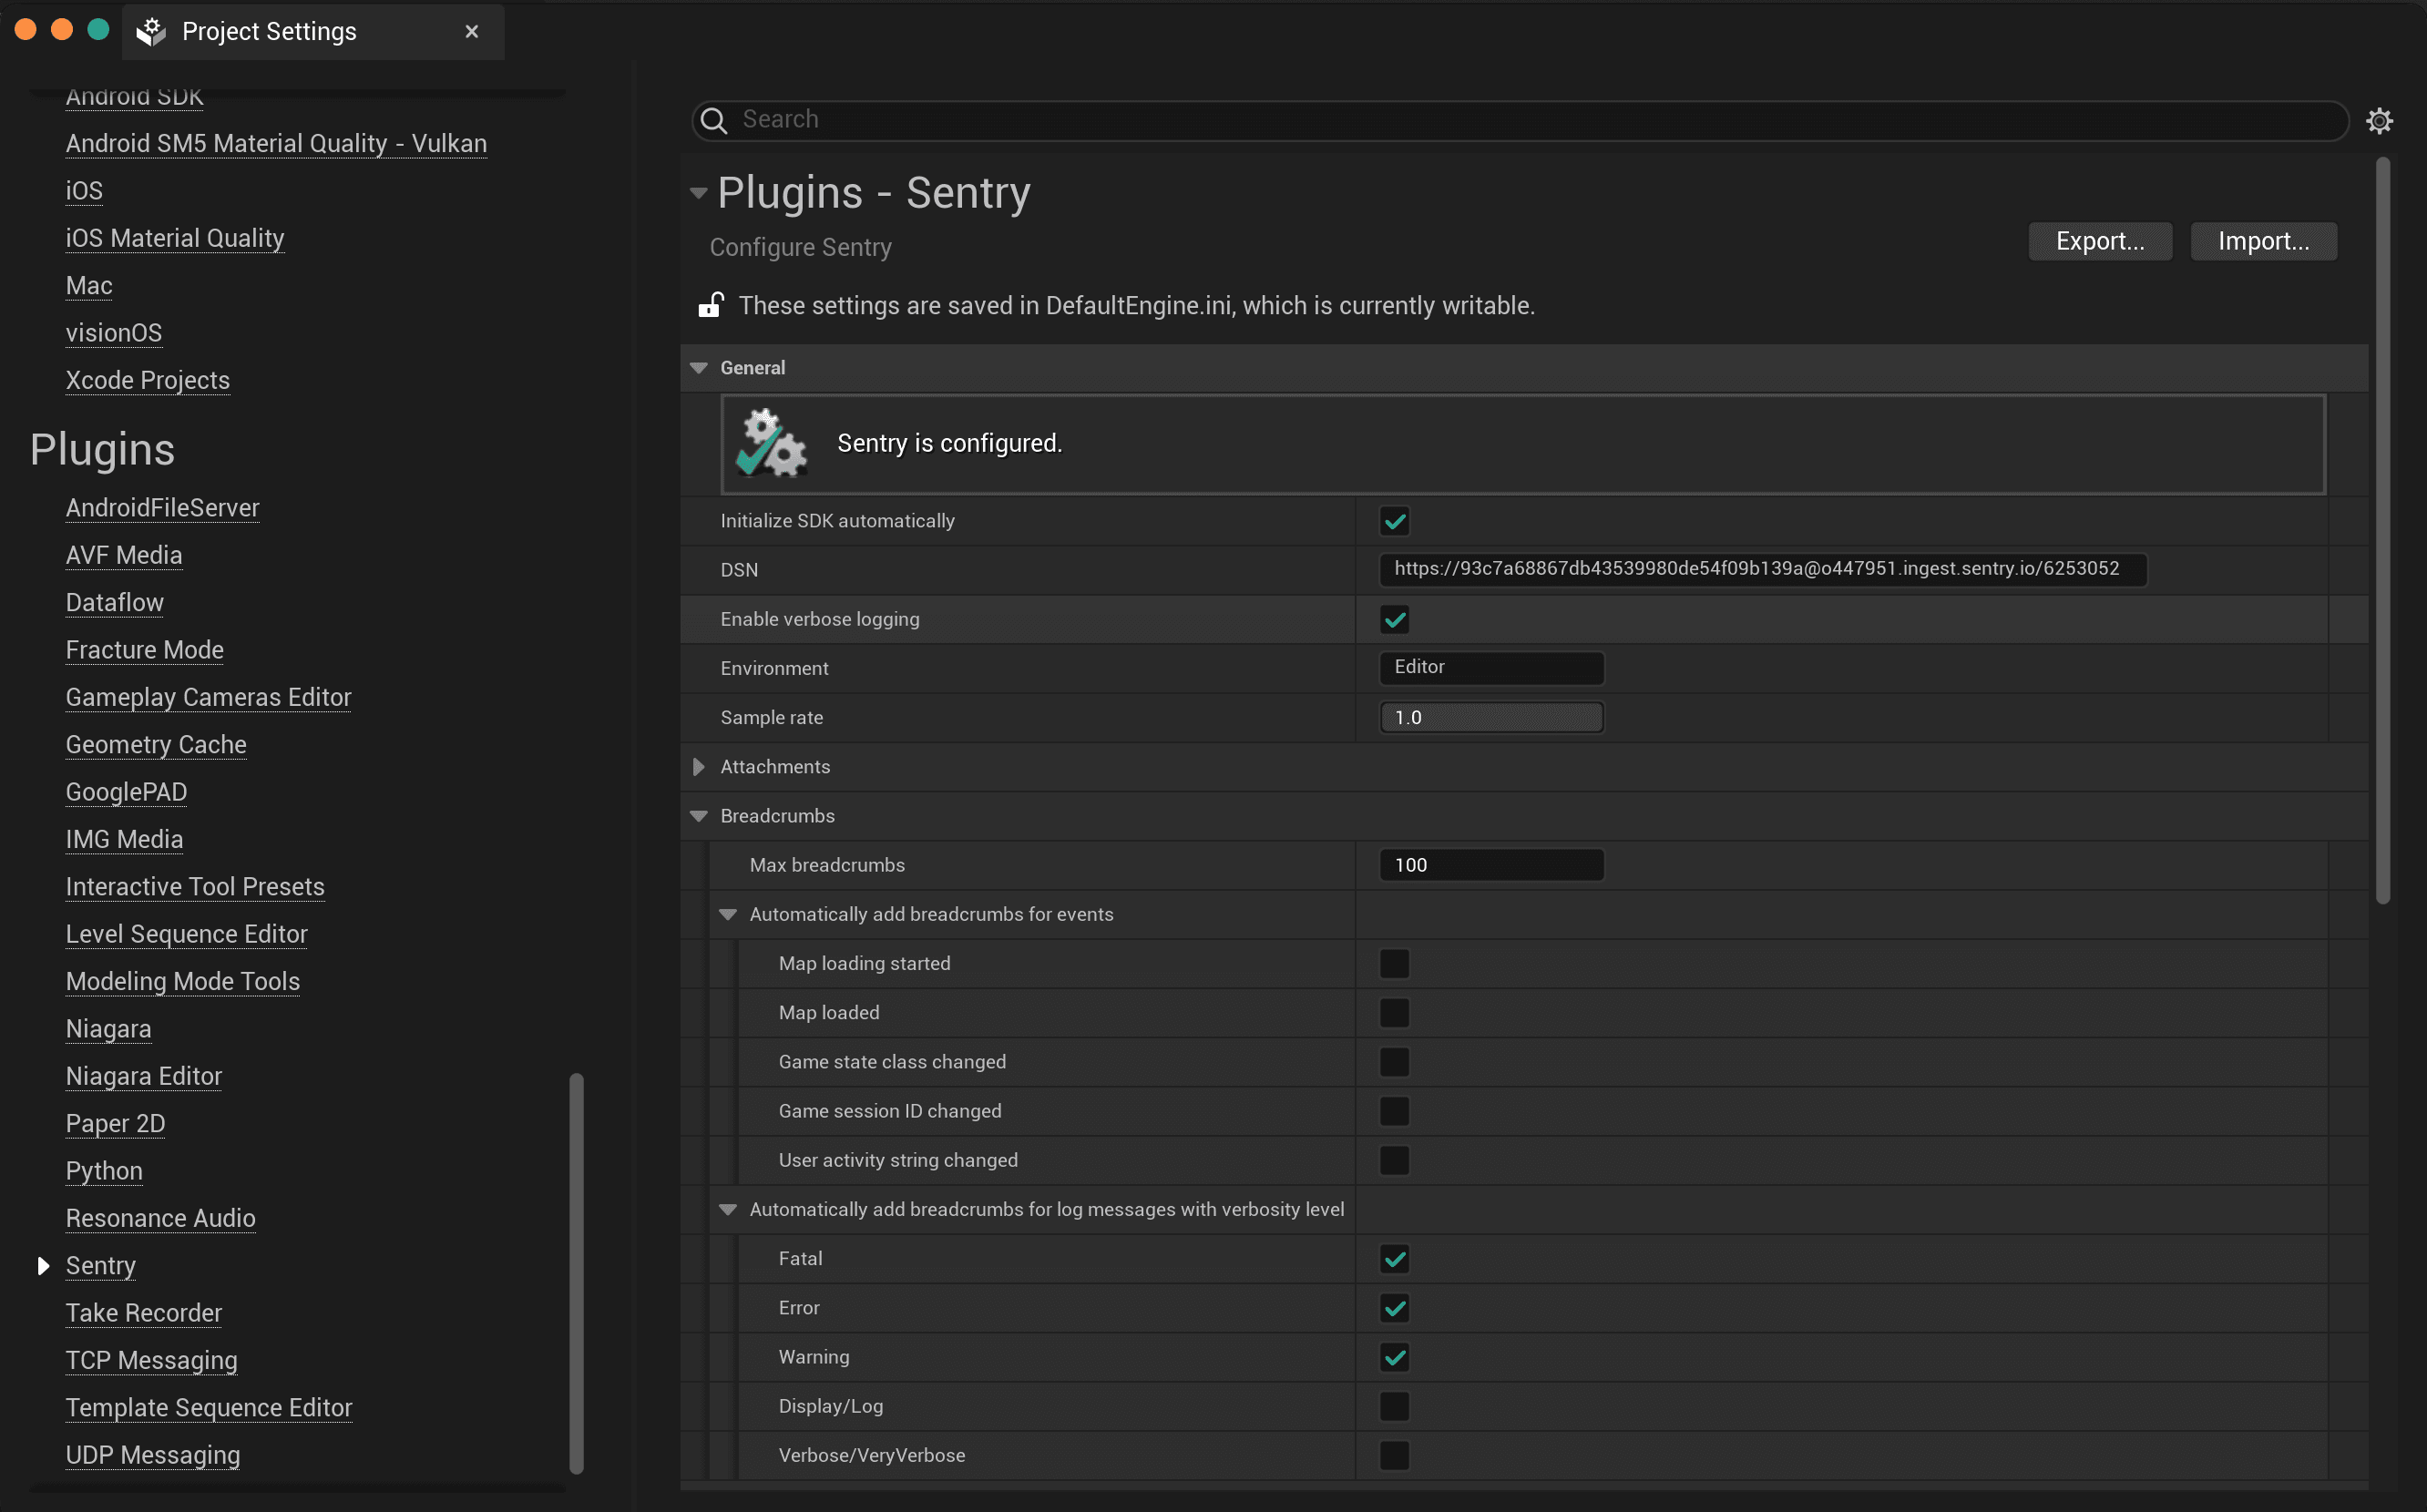The image size is (2427, 1512).
Task: Open Gameplay Cameras Editor settings
Action: click(x=209, y=697)
